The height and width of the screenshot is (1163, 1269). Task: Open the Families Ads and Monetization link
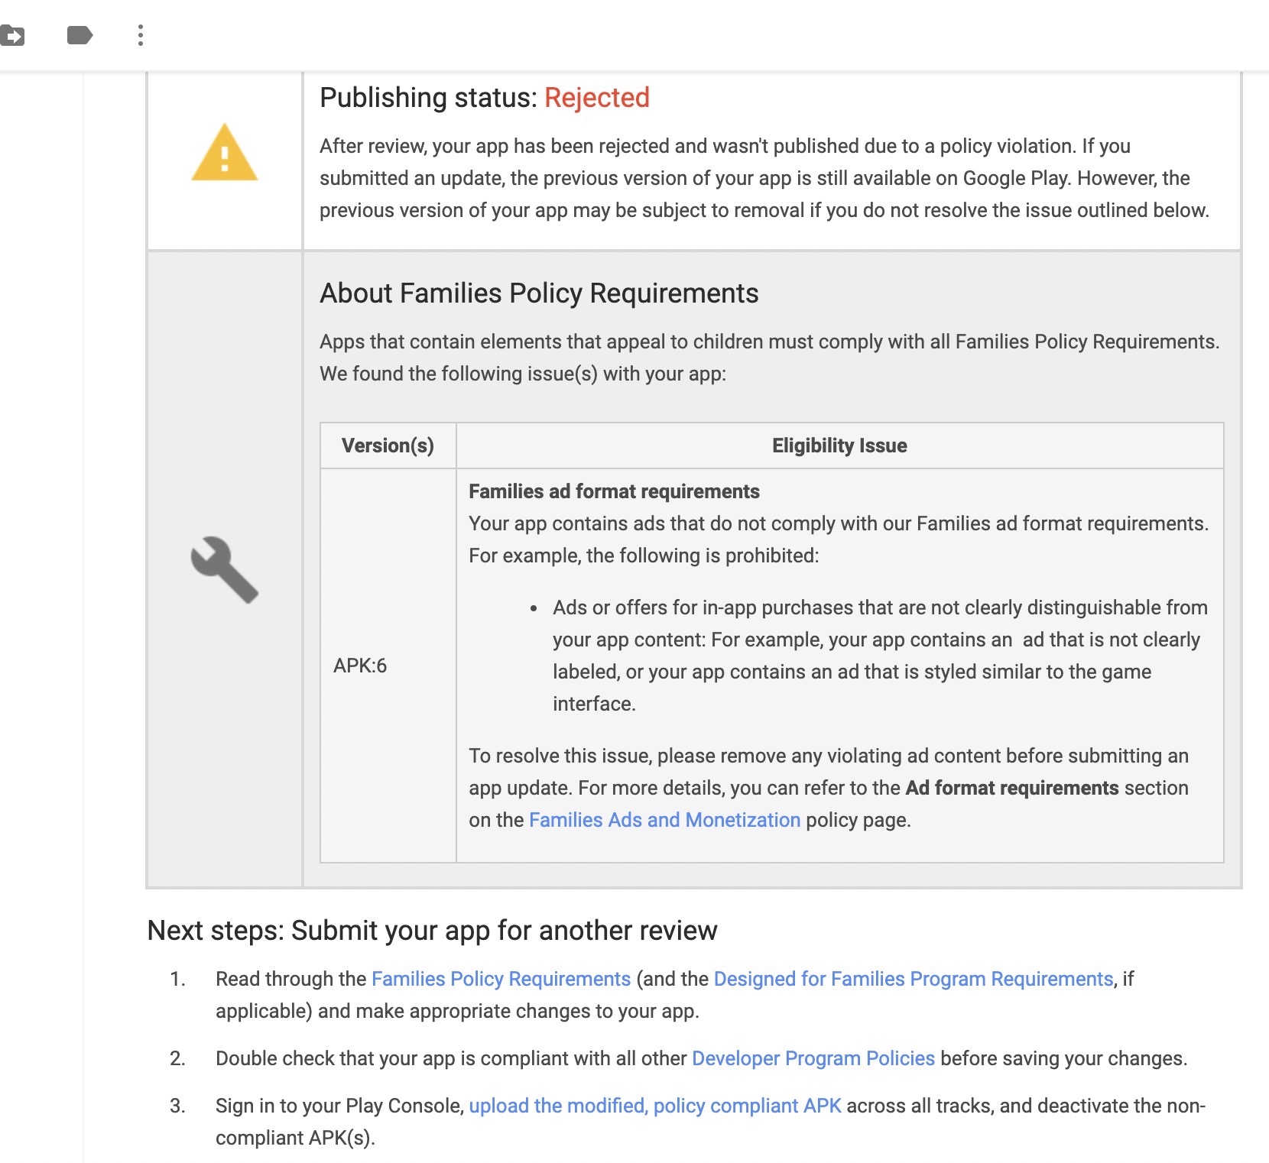click(x=664, y=820)
